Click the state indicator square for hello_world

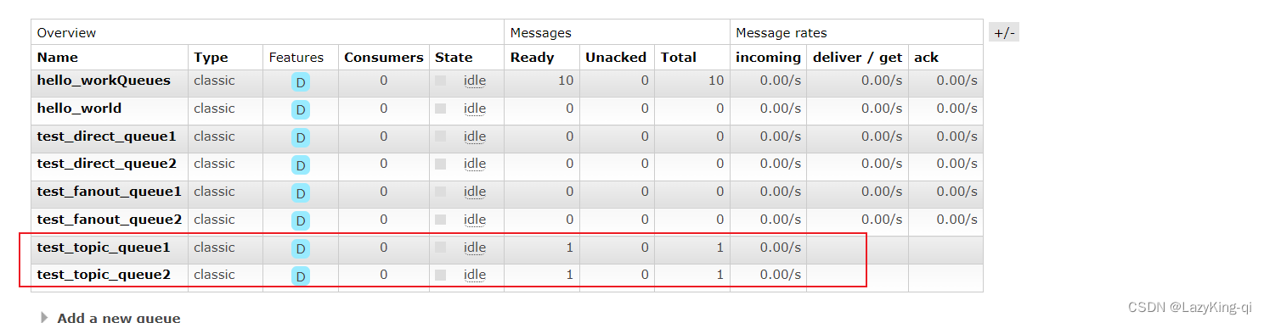(440, 109)
